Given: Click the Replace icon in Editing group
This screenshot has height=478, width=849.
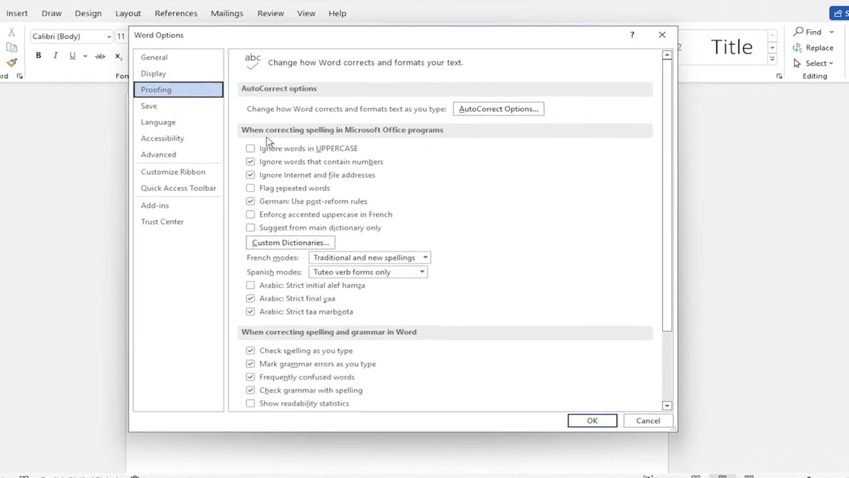Looking at the screenshot, I should click(799, 48).
